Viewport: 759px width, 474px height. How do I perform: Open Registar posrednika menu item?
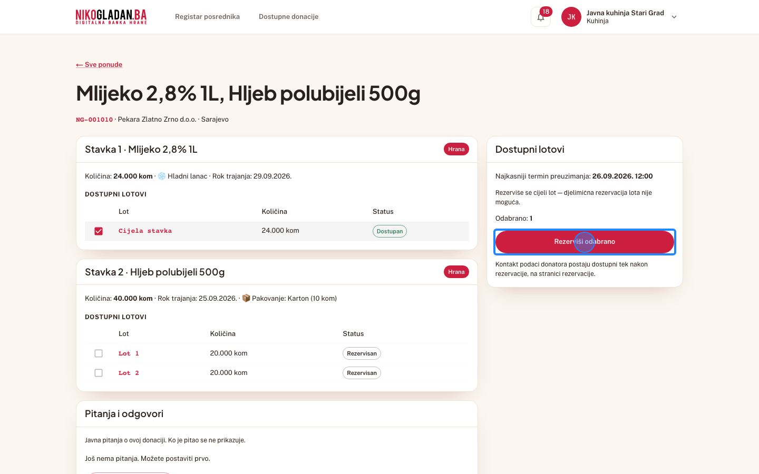(x=207, y=17)
